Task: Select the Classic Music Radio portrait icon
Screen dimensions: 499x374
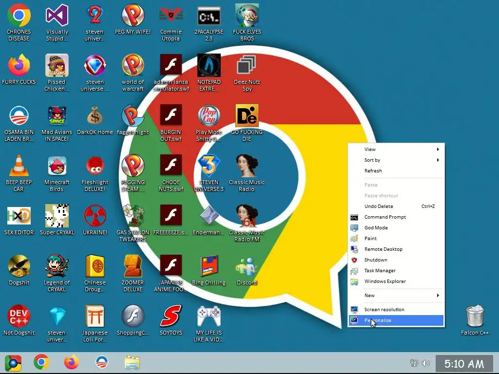Action: (247, 166)
